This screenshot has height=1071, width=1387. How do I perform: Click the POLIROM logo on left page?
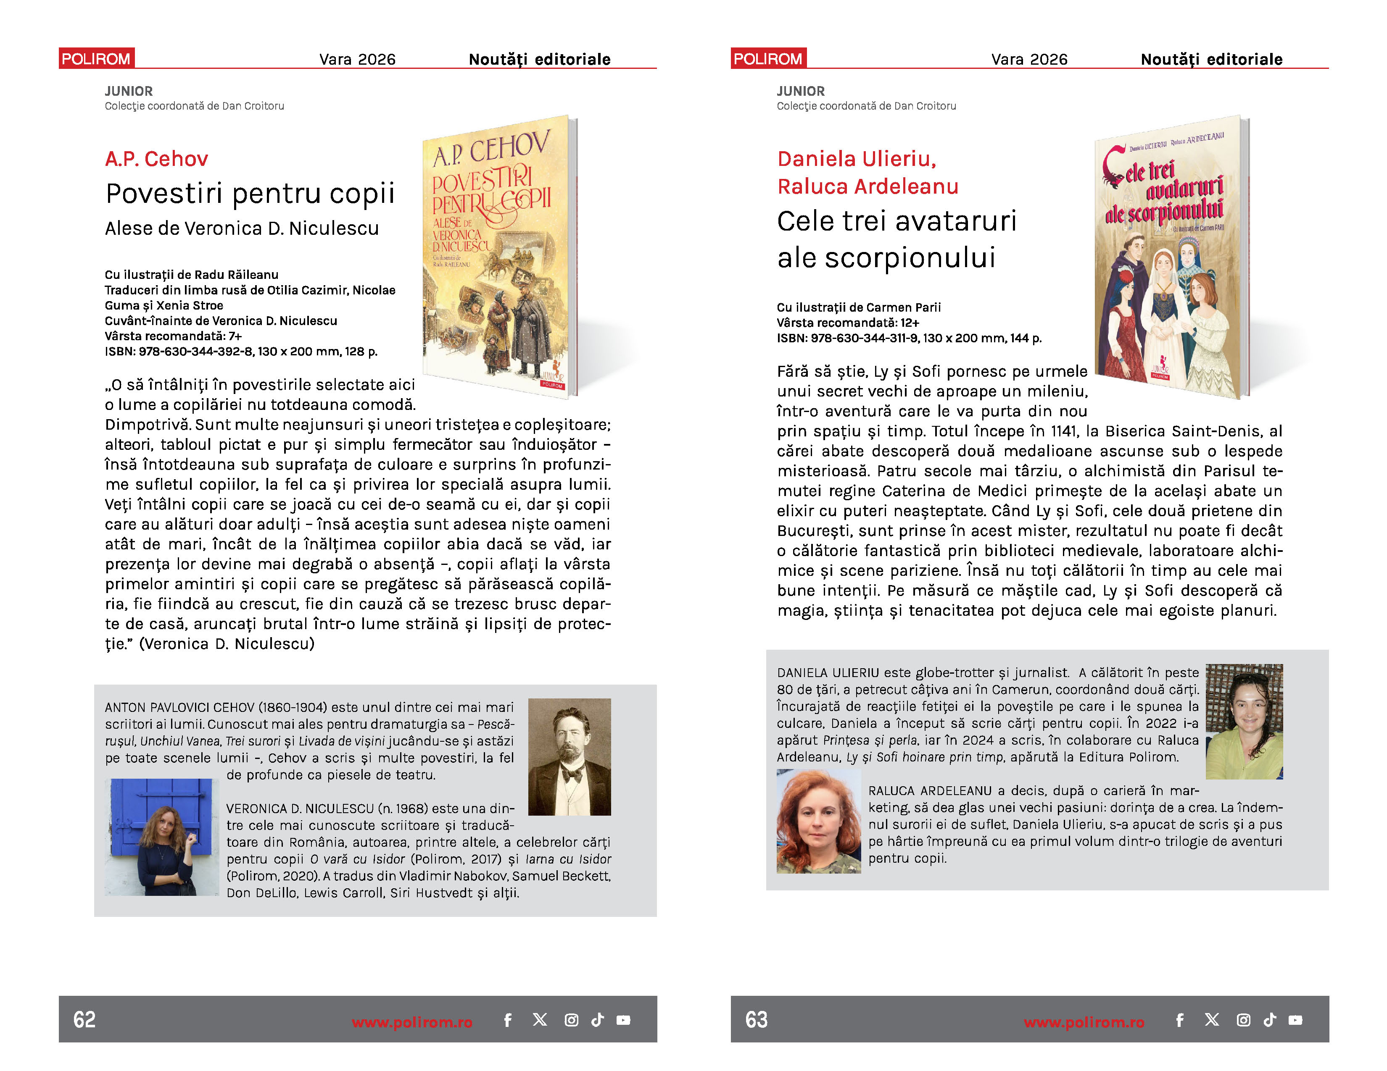click(x=97, y=58)
